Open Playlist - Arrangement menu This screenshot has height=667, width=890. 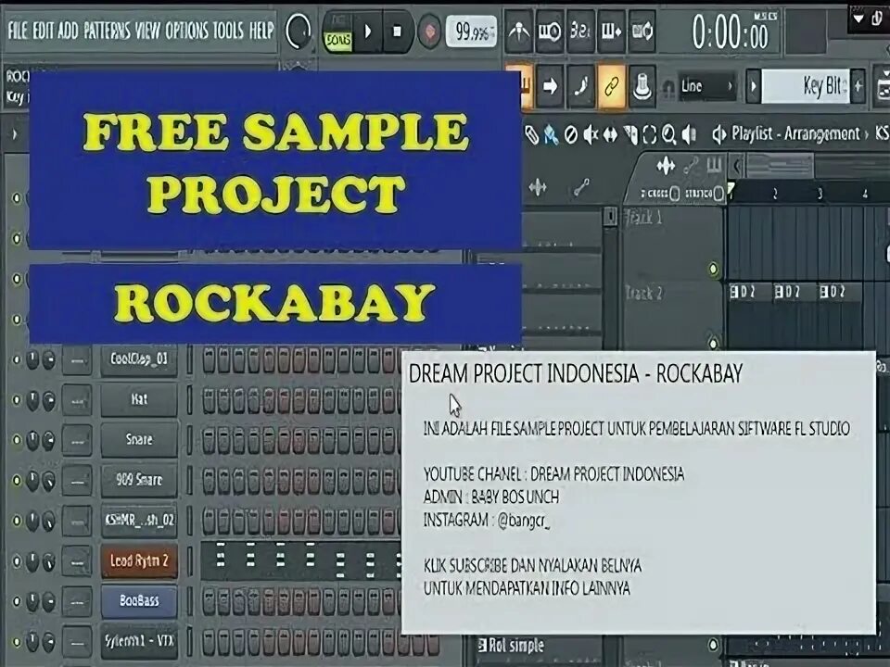click(796, 133)
